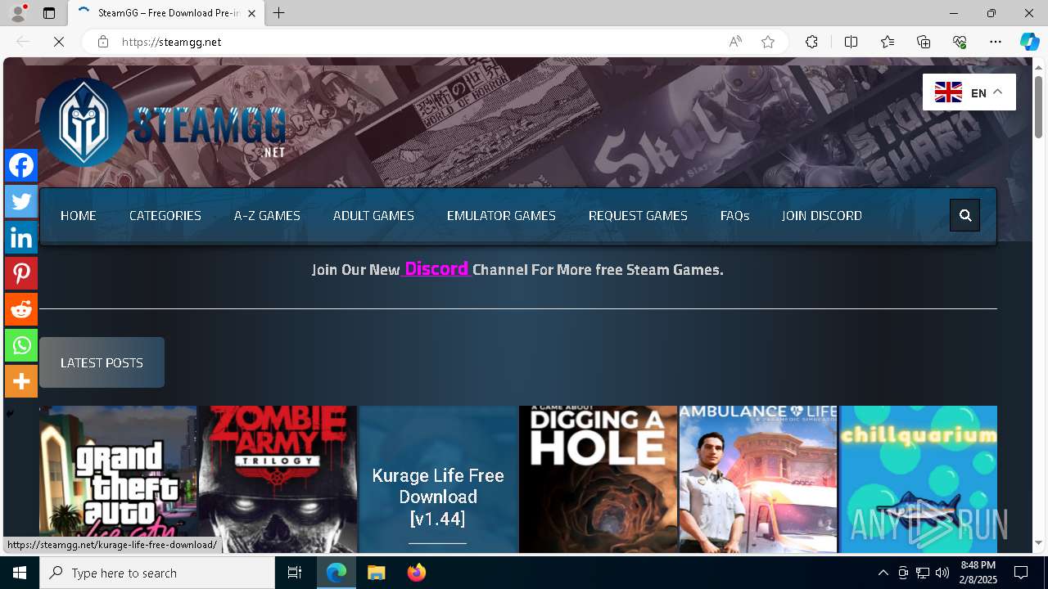Show hidden system tray icons chevron
Screen dimensions: 1048x589
click(883, 573)
